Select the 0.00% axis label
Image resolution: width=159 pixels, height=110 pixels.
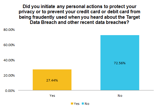tap(10, 91)
